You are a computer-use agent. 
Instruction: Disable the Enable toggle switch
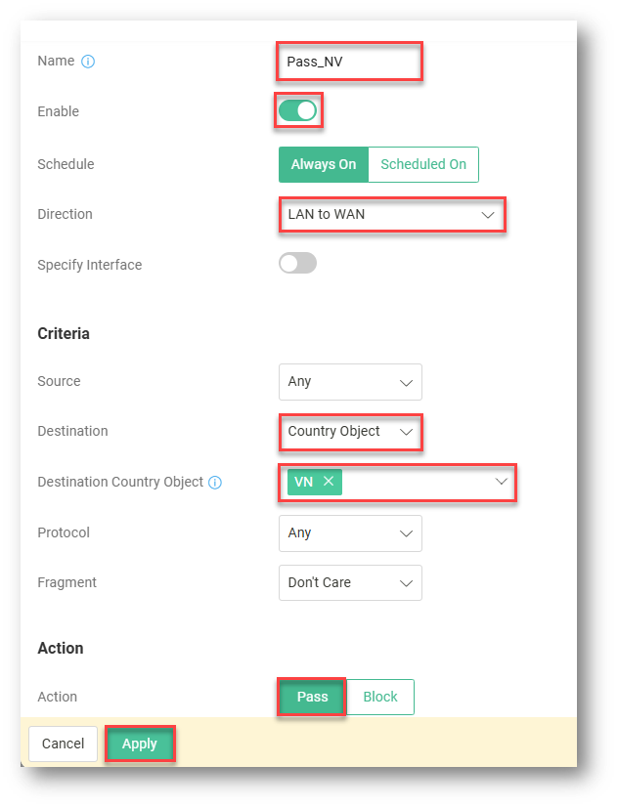[x=298, y=111]
